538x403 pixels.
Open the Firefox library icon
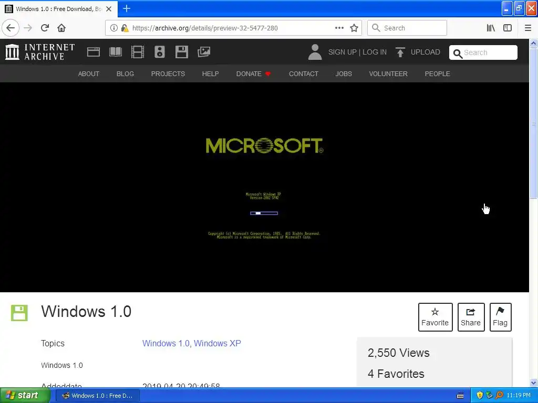[x=491, y=28]
